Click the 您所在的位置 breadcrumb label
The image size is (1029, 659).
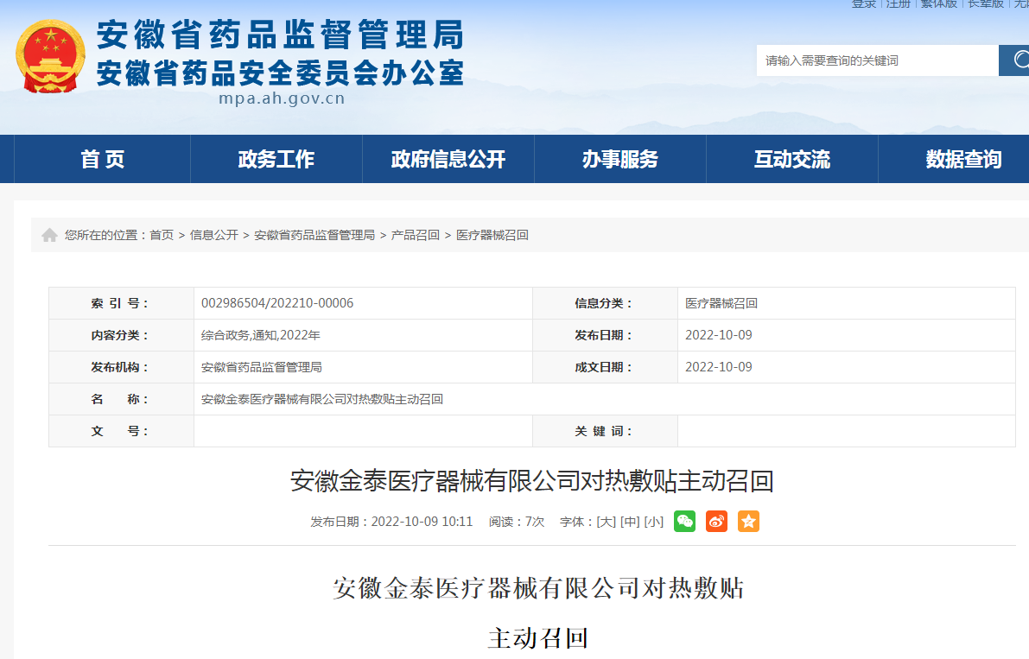[x=105, y=235]
